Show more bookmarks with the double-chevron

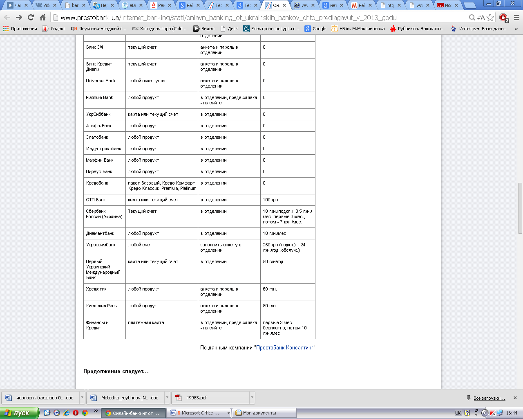[x=516, y=29]
